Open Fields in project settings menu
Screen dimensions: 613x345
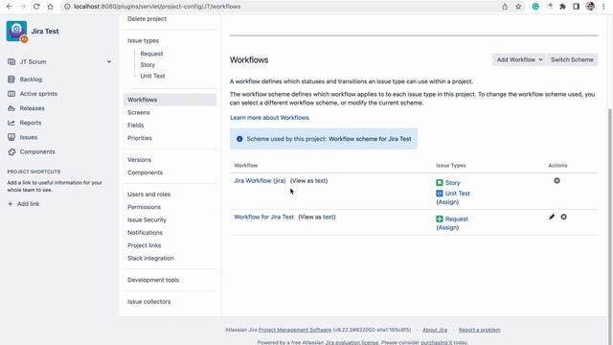(136, 126)
